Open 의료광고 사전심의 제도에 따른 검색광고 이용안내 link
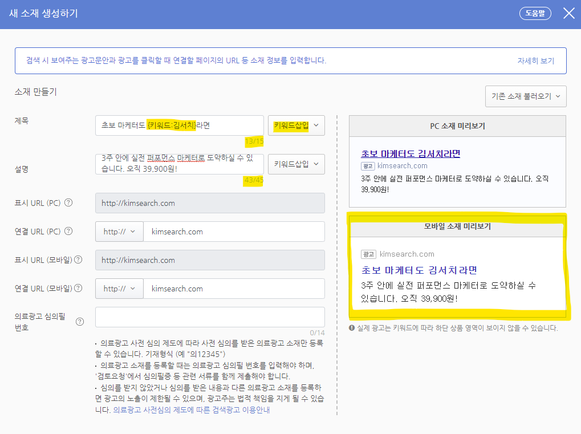Viewport: 581px width, 434px height. [192, 410]
